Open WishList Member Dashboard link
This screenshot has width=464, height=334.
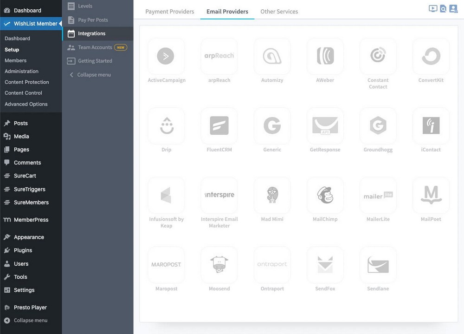click(17, 38)
